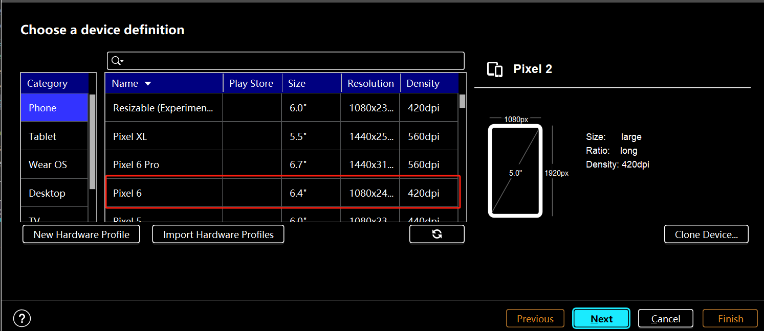Click the 1440x31... resolution cell of Pixel 6 Pro
Image resolution: width=764 pixels, height=331 pixels.
pos(370,164)
